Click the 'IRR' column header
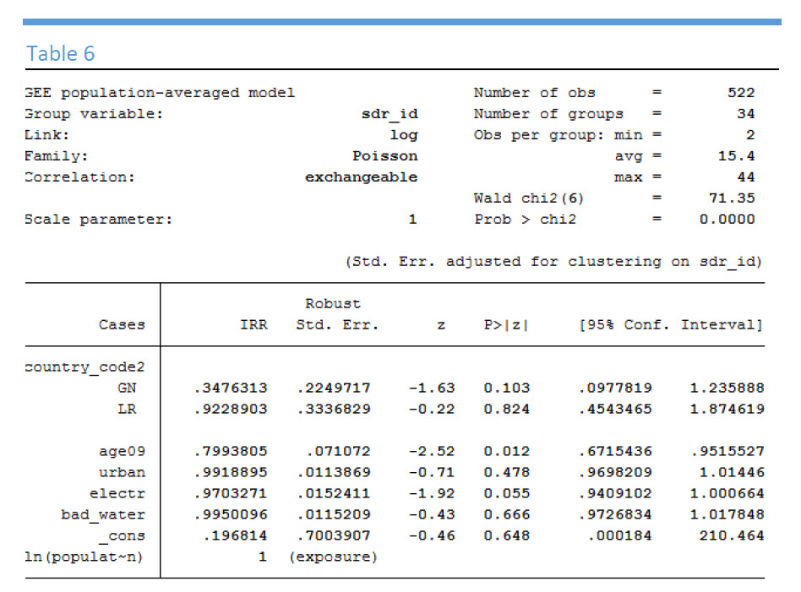 (x=253, y=325)
